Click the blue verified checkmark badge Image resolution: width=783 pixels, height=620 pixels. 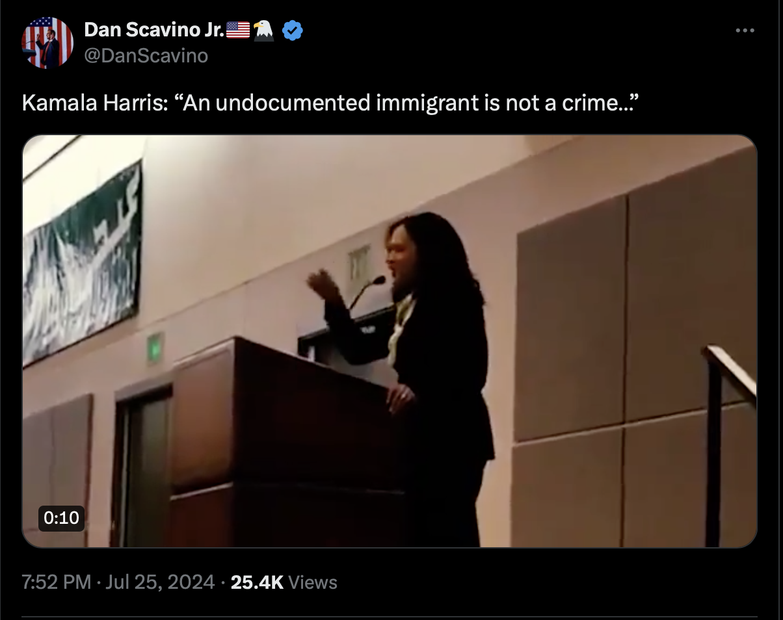[x=293, y=30]
